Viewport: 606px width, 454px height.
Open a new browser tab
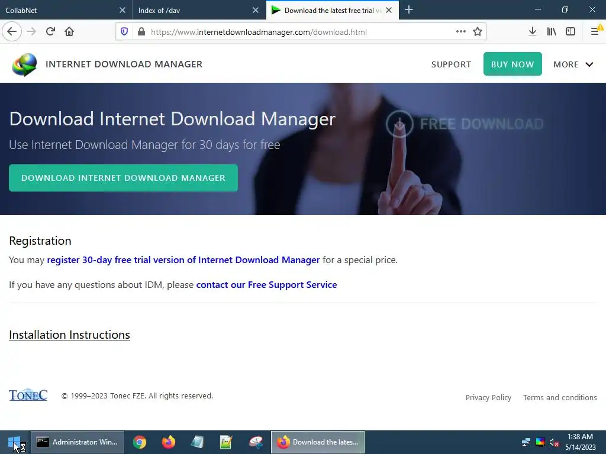click(409, 9)
